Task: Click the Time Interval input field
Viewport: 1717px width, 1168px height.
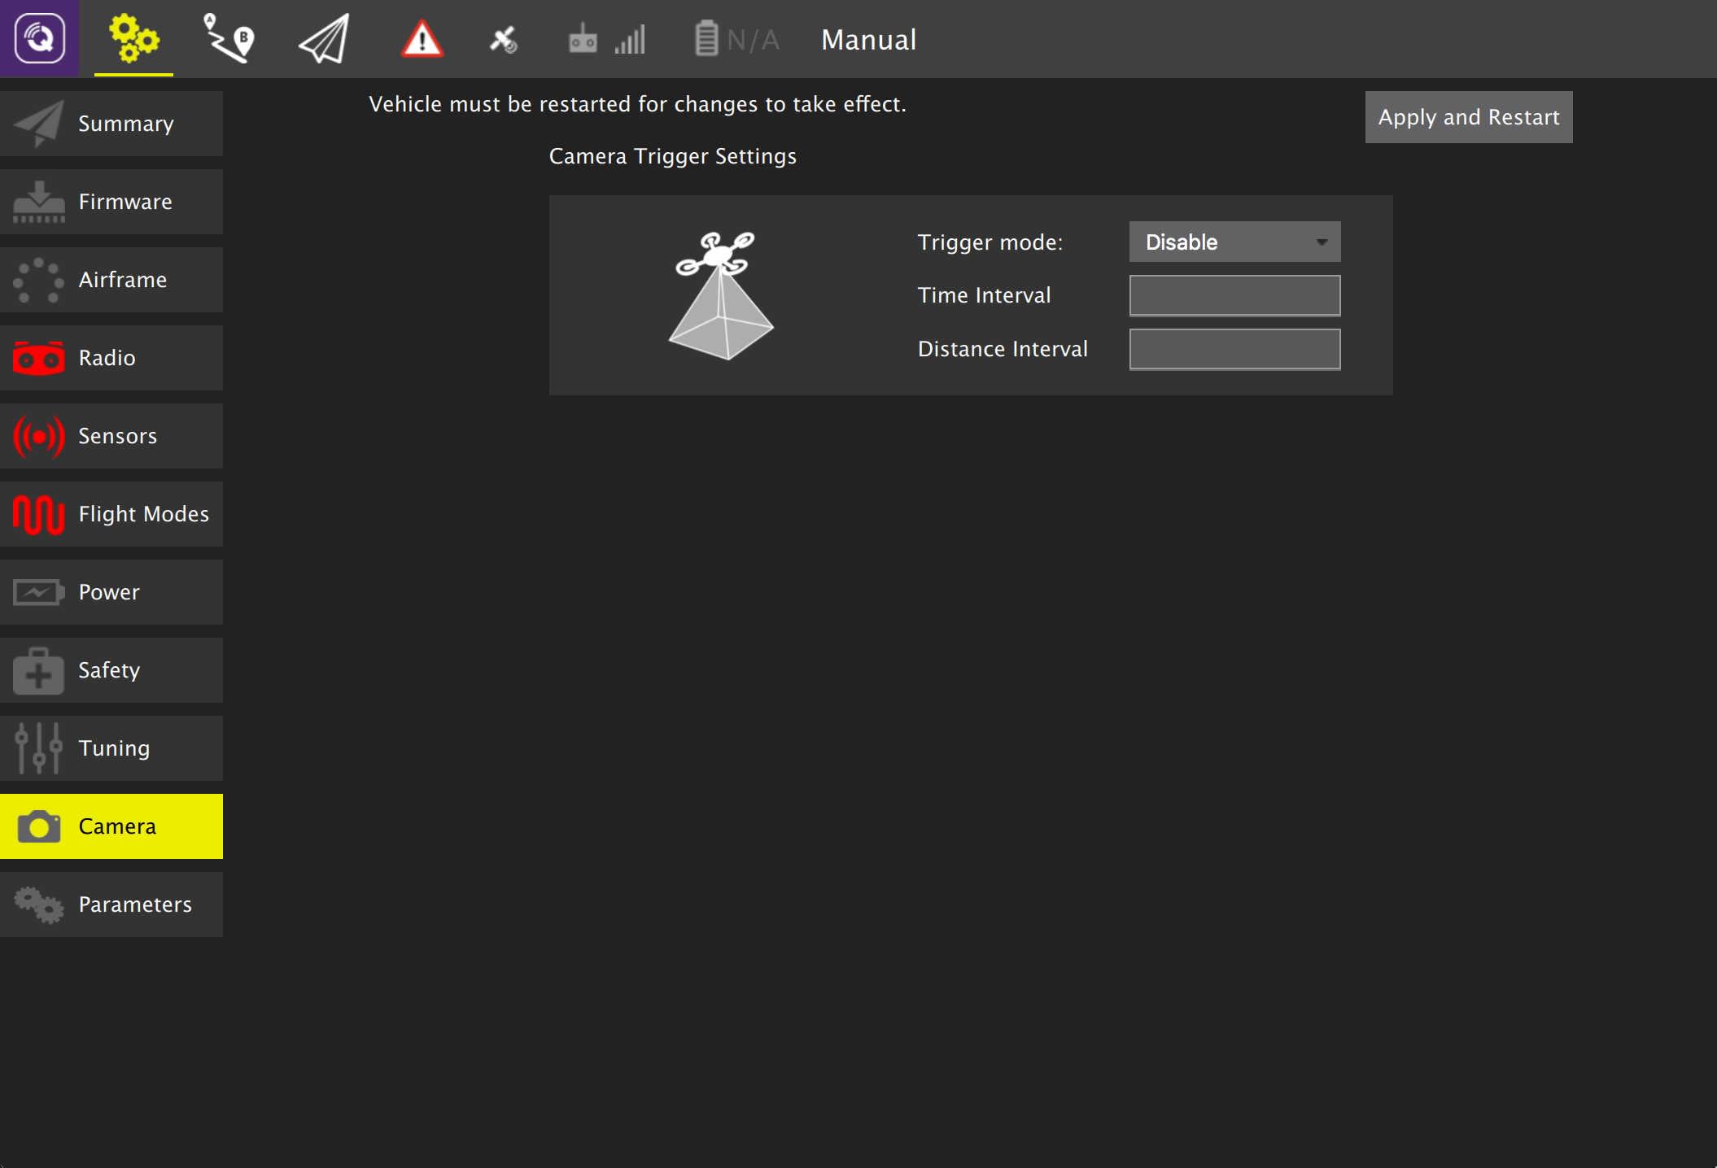Action: tap(1234, 294)
